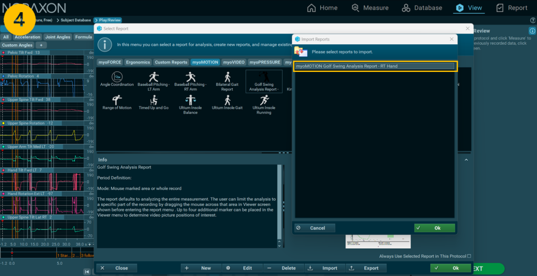Click the New report button
The image size is (537, 276).
point(201,268)
